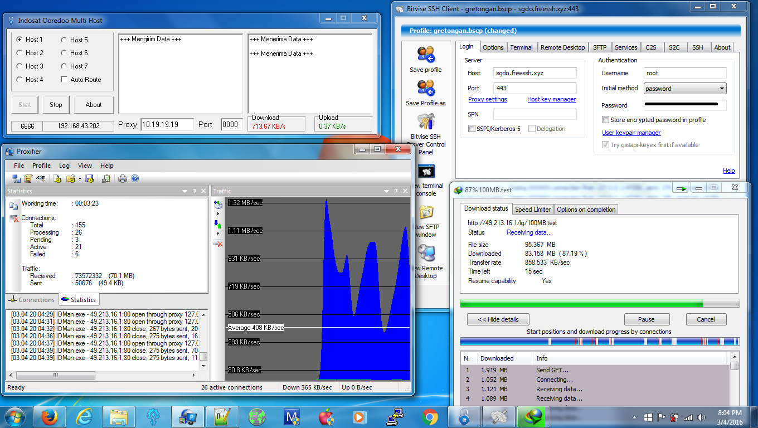Click blue Help question icon in Proxifier
Screen dimensions: 758x428
tap(135, 179)
